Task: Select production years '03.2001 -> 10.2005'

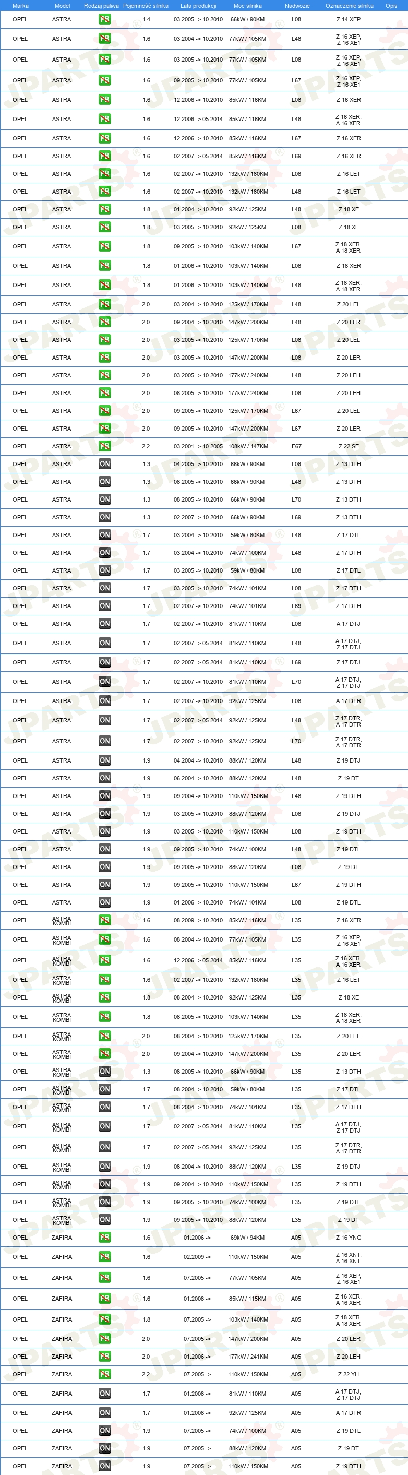Action: click(198, 446)
